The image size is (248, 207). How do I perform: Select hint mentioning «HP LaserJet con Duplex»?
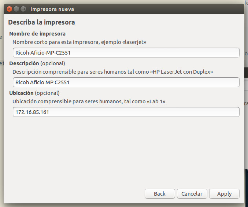coord(113,72)
